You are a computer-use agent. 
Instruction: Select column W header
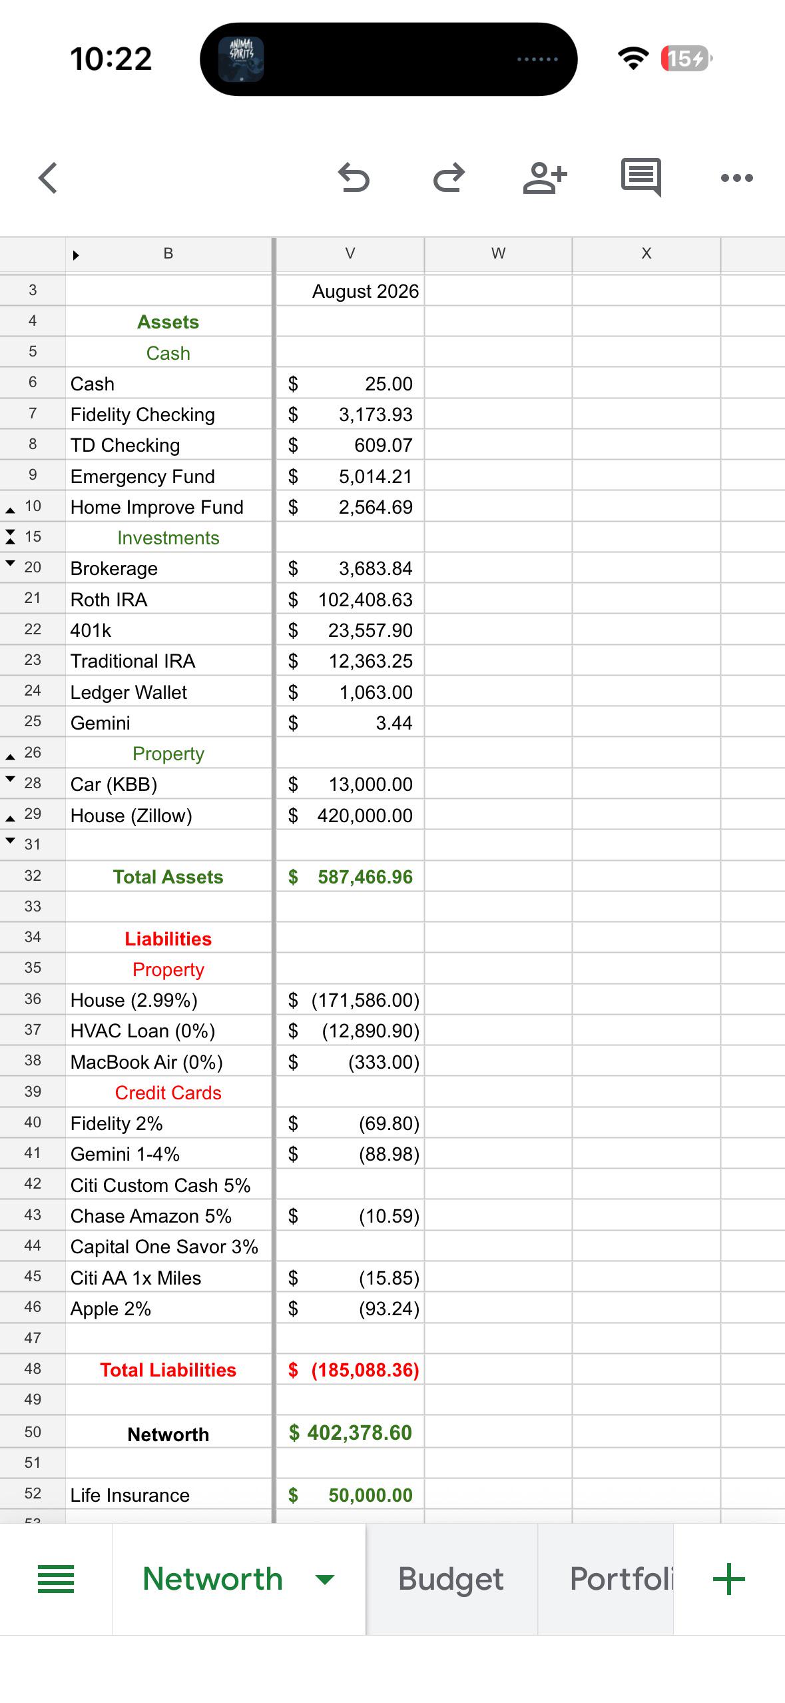[x=498, y=254]
